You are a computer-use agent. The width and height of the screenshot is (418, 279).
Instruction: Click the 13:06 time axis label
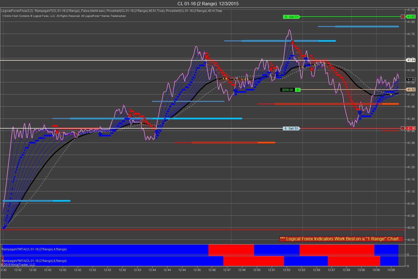376,270
